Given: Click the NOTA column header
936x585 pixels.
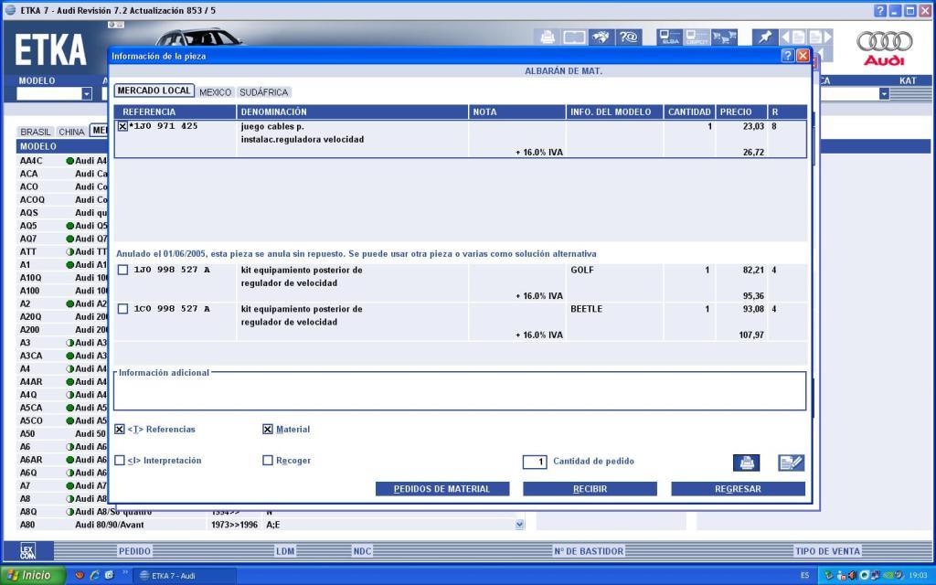Looking at the screenshot, I should (517, 112).
